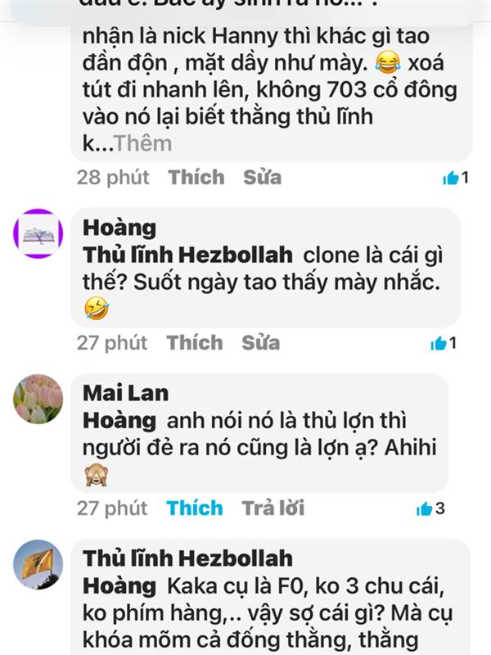
Task: Open Mai Lan commenter name link
Action: [x=126, y=393]
